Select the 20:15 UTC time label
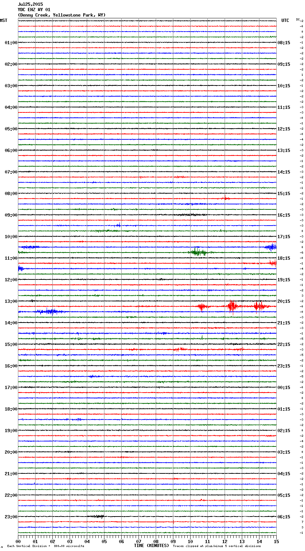 [284, 301]
